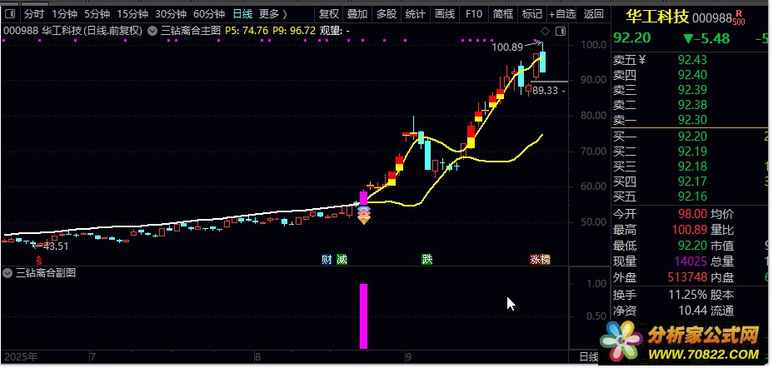Screen dimensions: 773x368
Task: Click the magenta signal bar in the sub-chart
Action: [x=363, y=316]
